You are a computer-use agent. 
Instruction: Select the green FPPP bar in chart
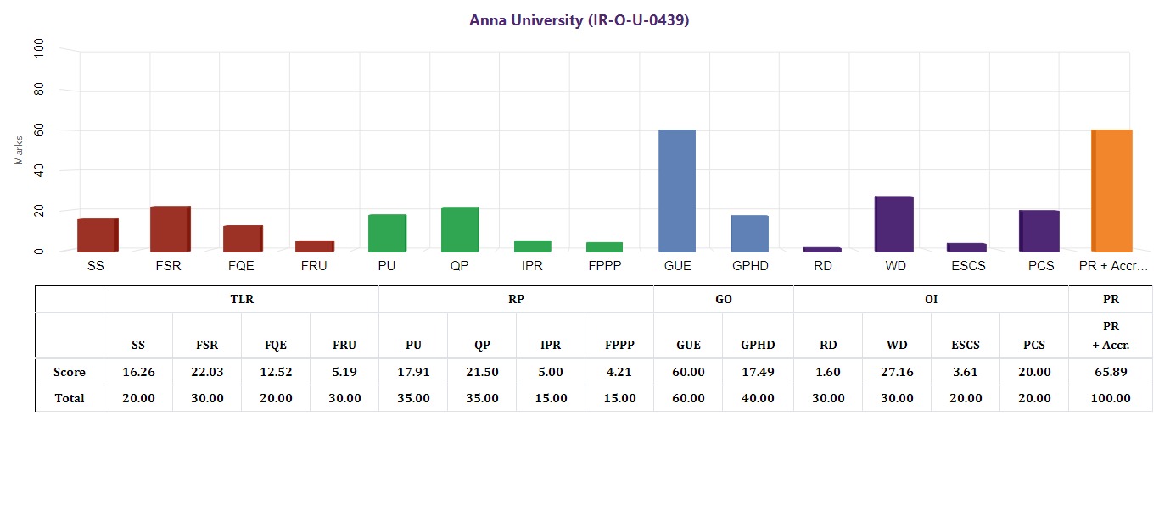click(604, 247)
